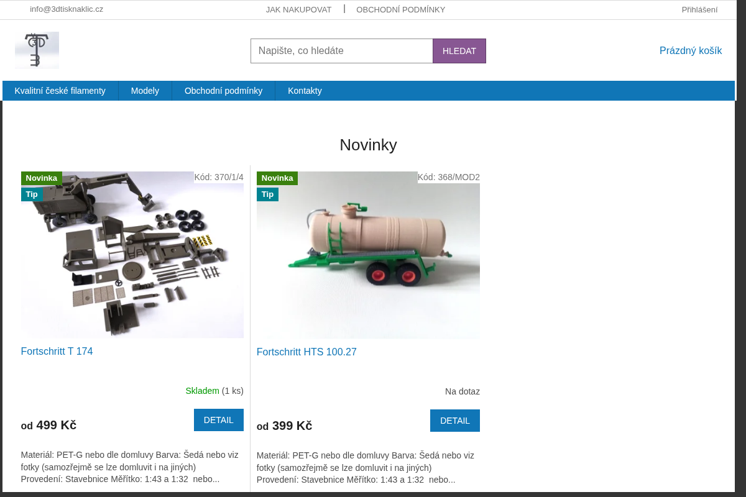Click the 'Na dotaz' availability text
The image size is (746, 497).
coord(463,391)
